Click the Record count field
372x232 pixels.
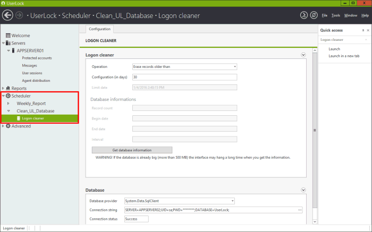(184, 108)
